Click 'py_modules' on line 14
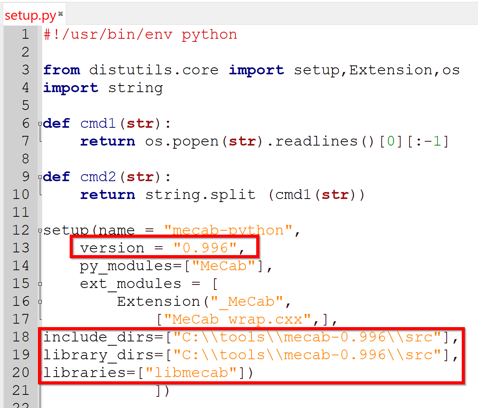Viewport: 478px width, 408px height. pyautogui.click(x=126, y=266)
